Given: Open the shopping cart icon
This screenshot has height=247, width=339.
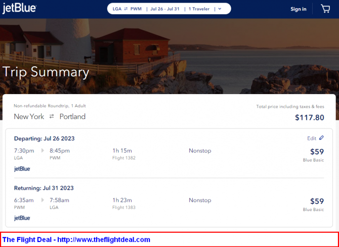Looking at the screenshot, I should [325, 9].
